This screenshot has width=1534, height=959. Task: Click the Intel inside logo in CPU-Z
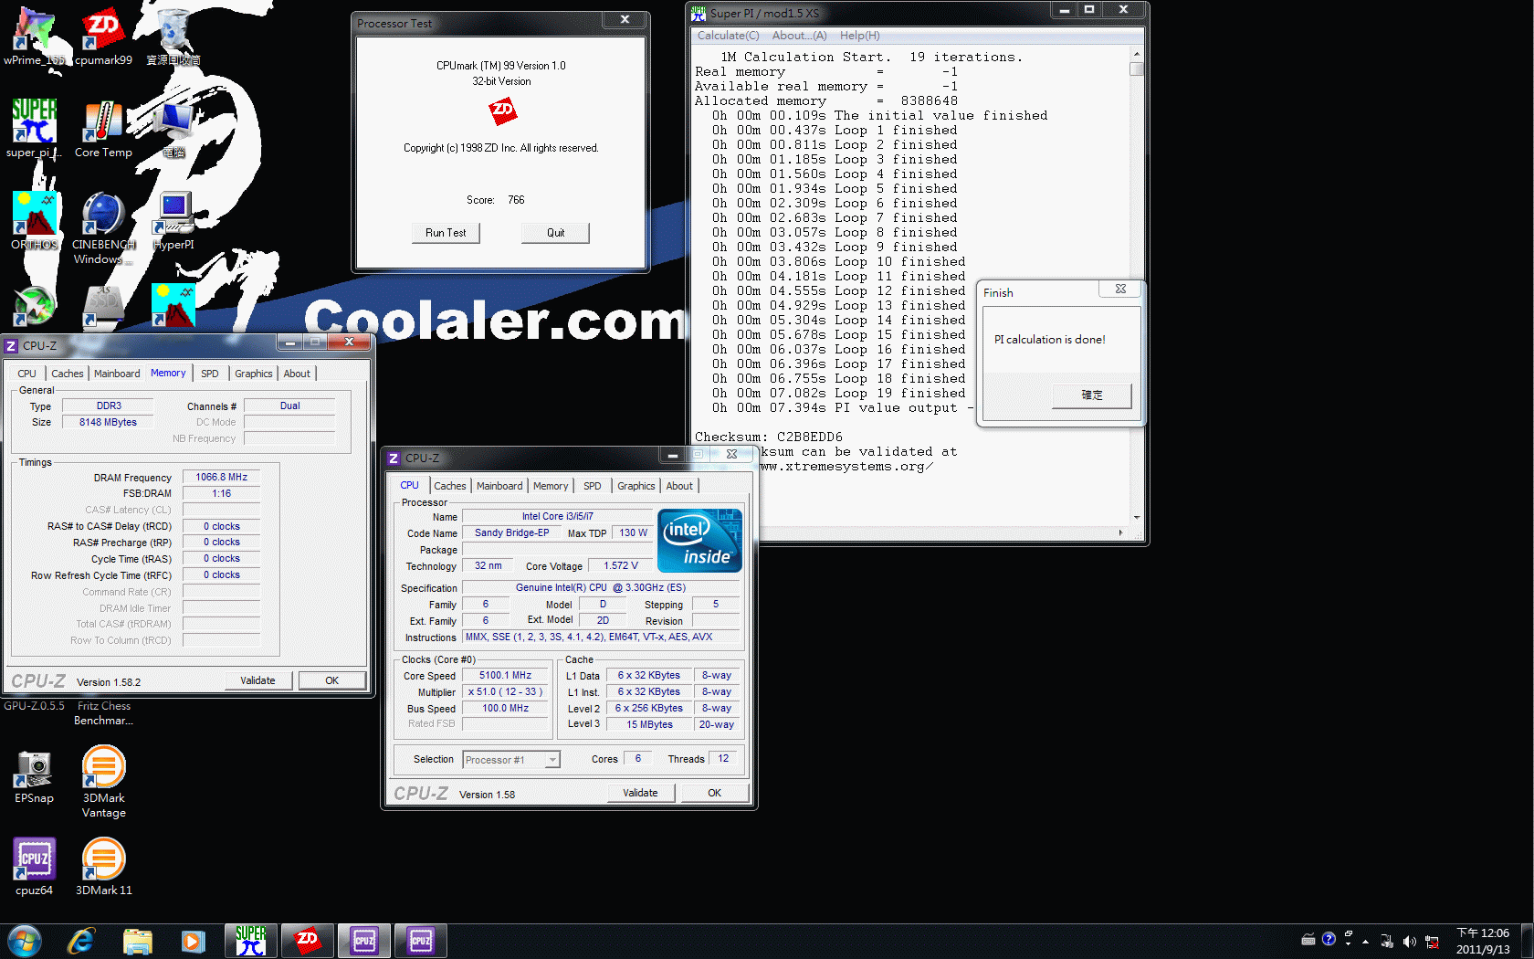pos(699,541)
